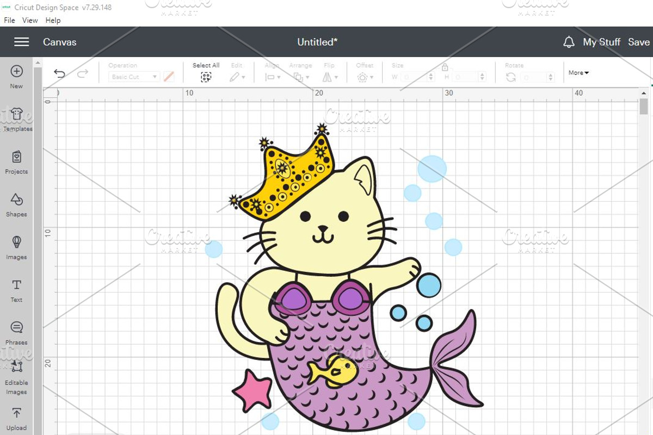Image resolution: width=653 pixels, height=435 pixels.
Task: Click the Save button
Action: click(639, 42)
